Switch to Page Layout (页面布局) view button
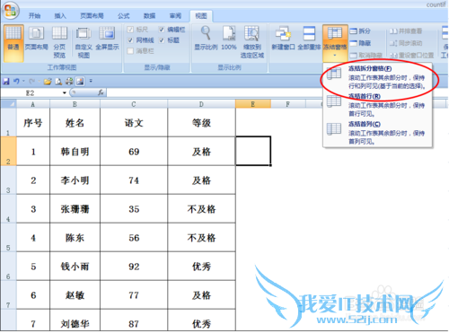Image resolution: width=449 pixels, height=333 pixels. click(36, 39)
